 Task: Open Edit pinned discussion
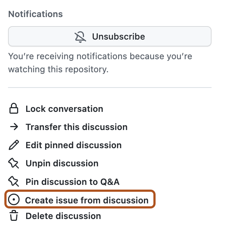[x=73, y=145]
